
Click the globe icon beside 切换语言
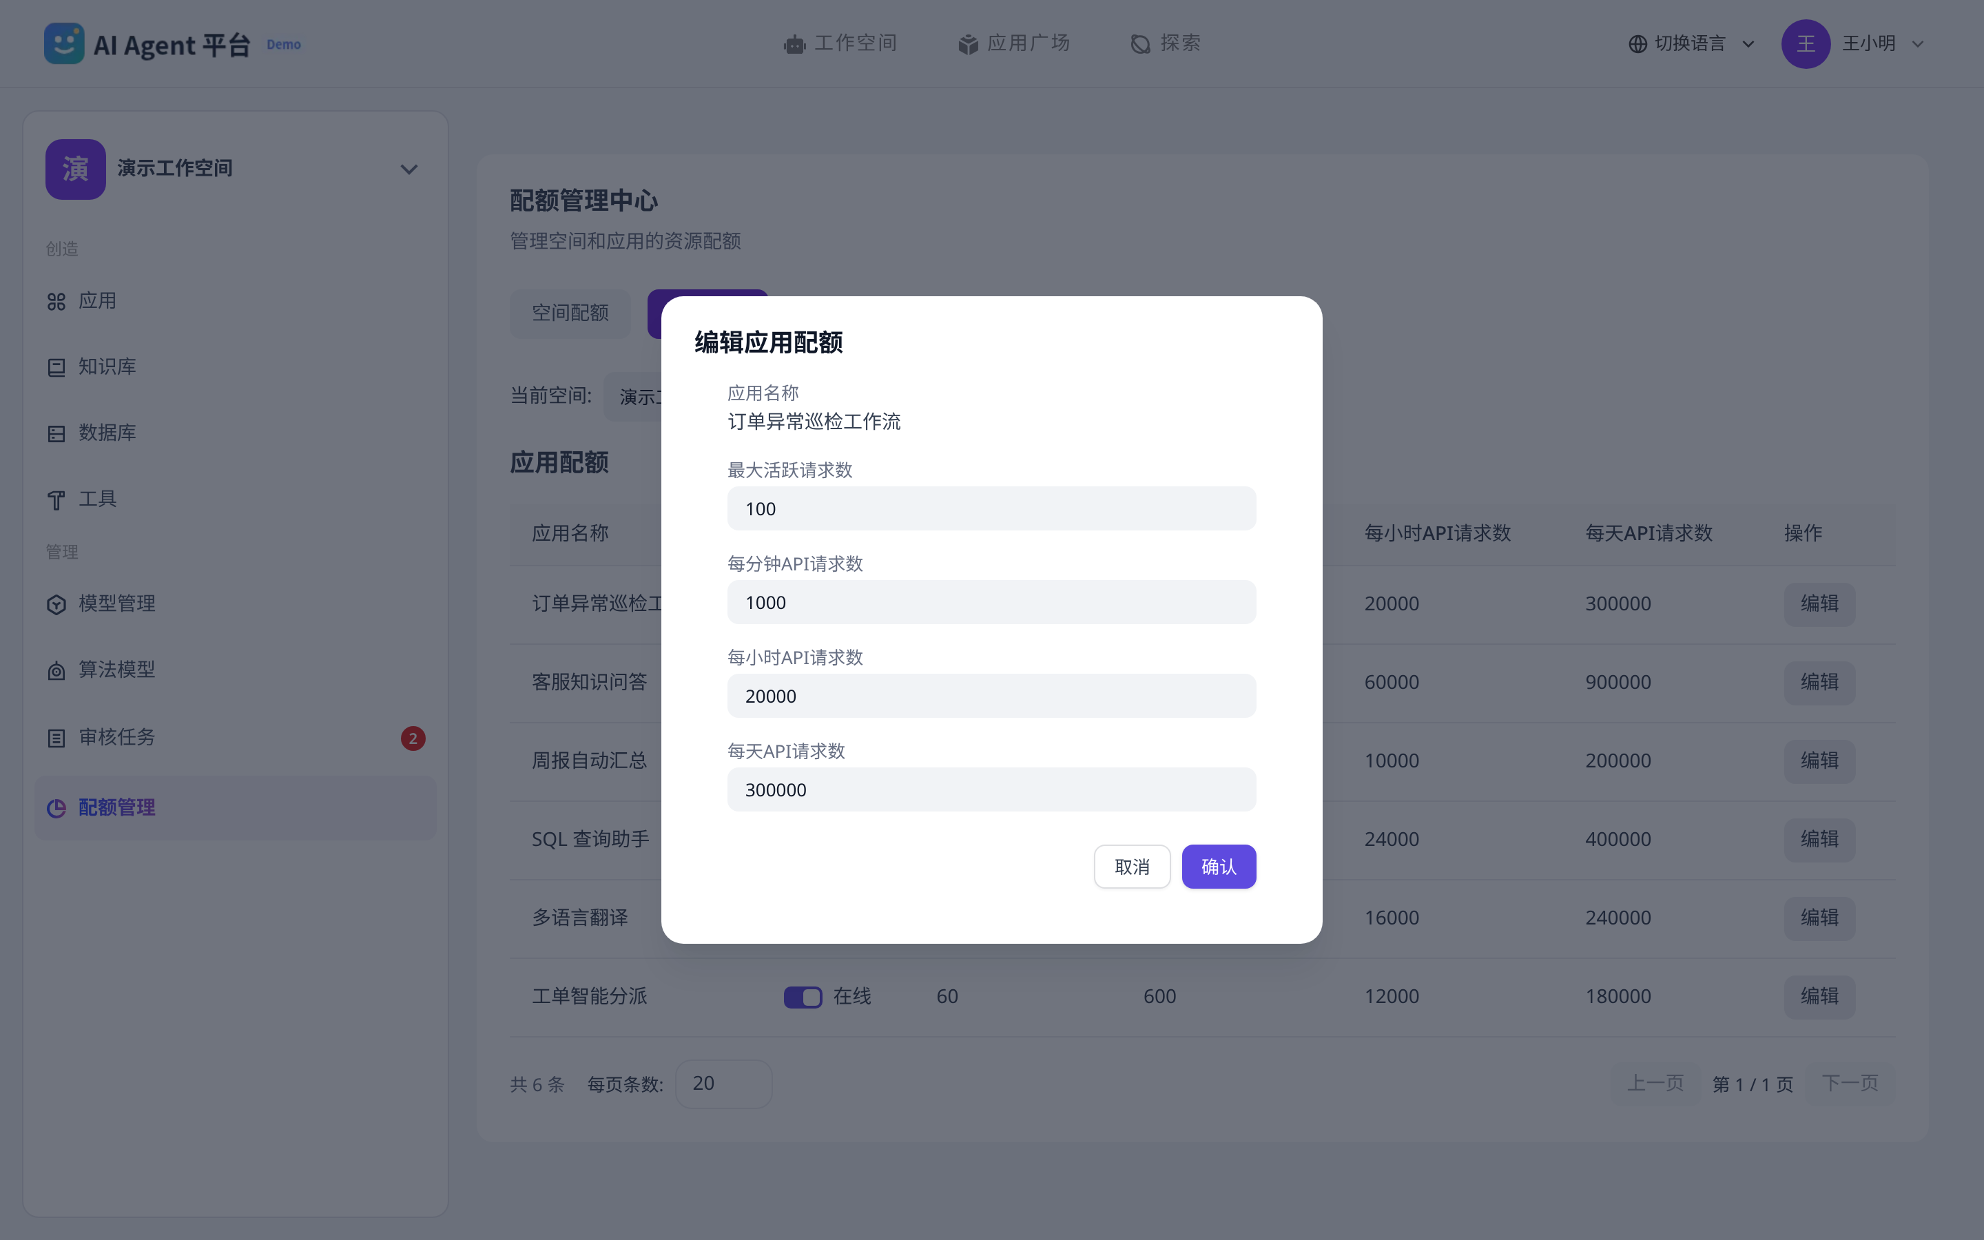(1637, 44)
